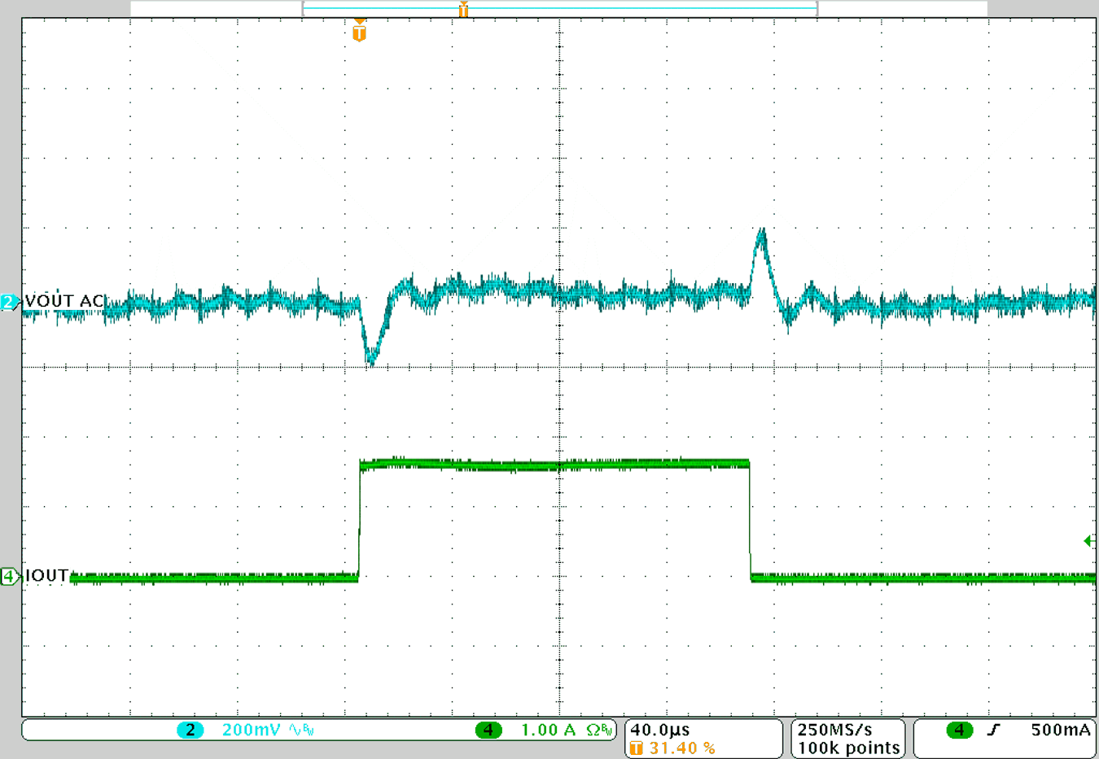Image resolution: width=1099 pixels, height=759 pixels.
Task: Select the 40.0µs horizontal timebase readout
Action: 660,730
